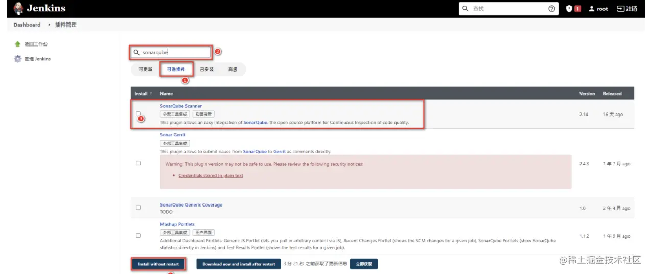Open Dashboard breadcrumb link

point(27,25)
